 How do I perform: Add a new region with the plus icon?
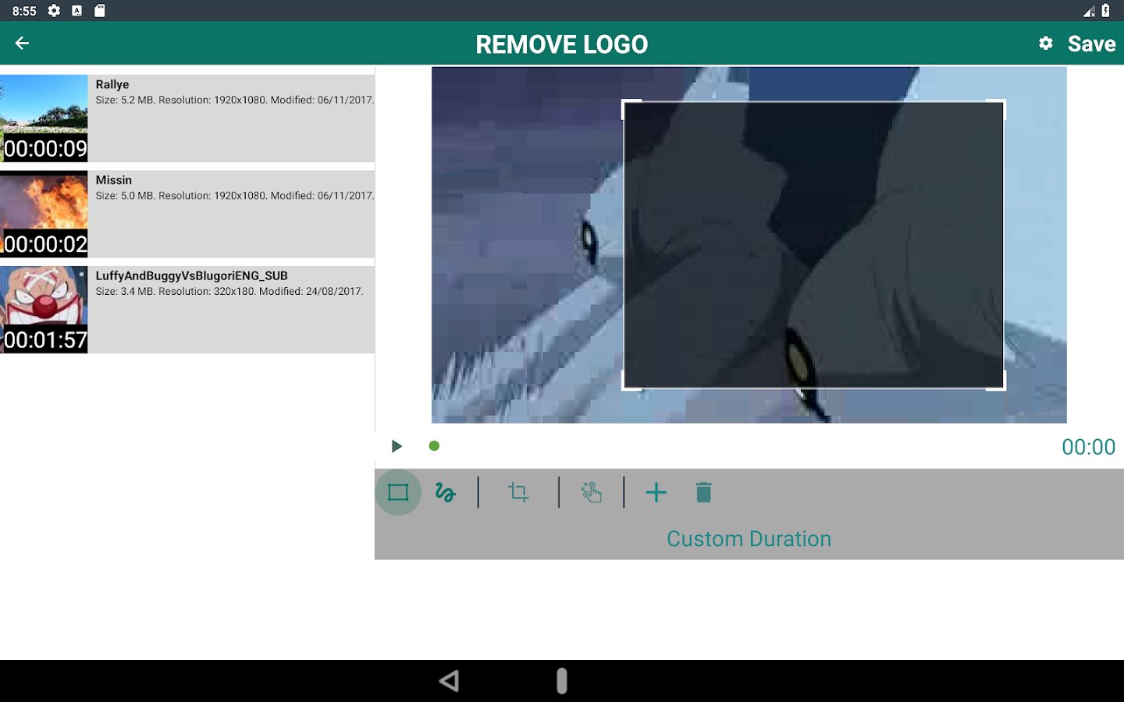coord(656,492)
